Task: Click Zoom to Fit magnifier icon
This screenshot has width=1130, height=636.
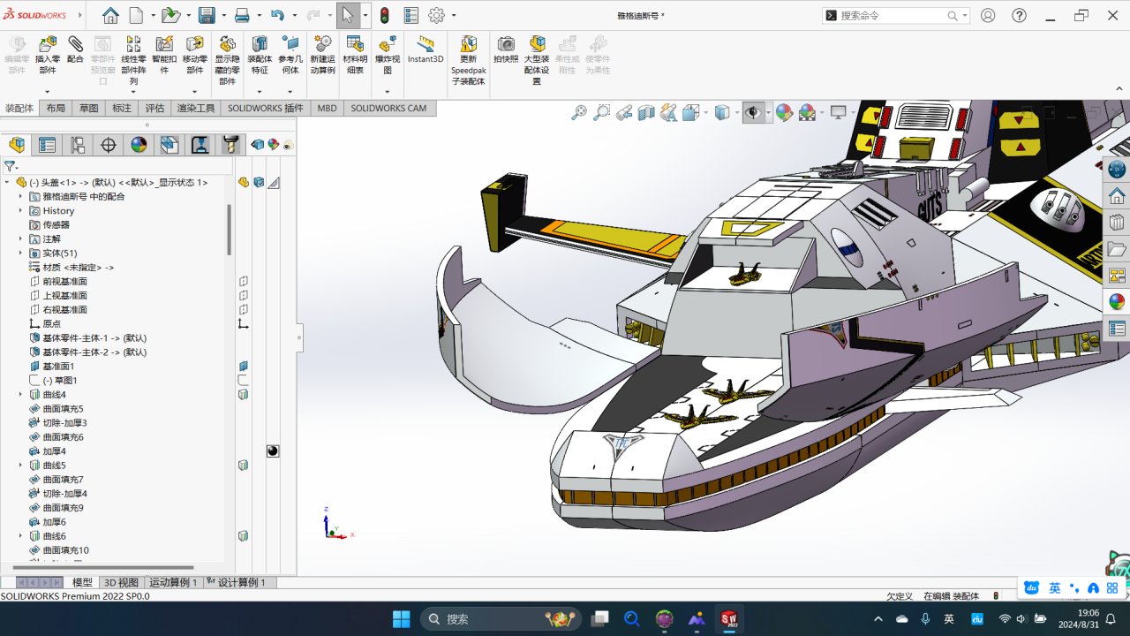Action: [x=579, y=112]
